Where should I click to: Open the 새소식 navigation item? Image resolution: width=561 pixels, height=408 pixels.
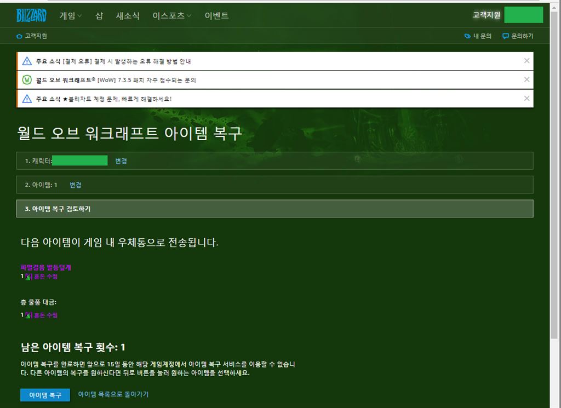(127, 15)
